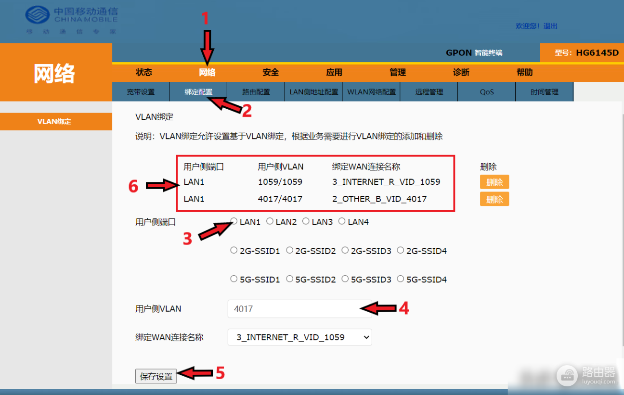Open the 应用 main menu
624x395 pixels.
click(334, 72)
